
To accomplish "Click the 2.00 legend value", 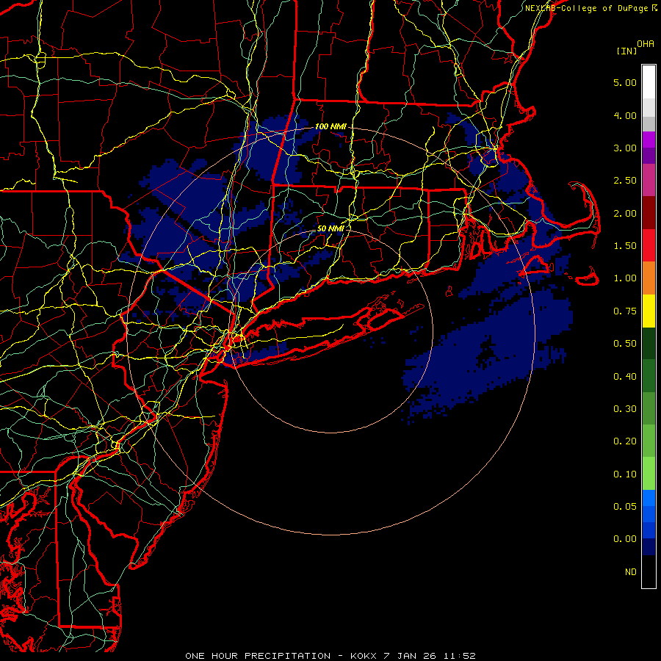I will [625, 213].
